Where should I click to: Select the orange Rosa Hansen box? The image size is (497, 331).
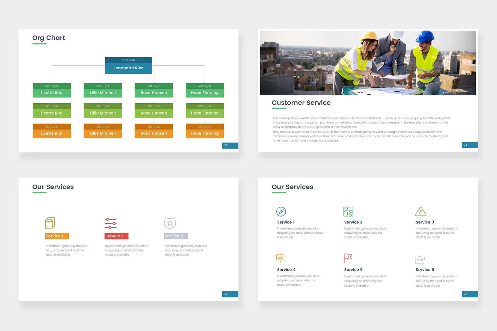coord(154,131)
